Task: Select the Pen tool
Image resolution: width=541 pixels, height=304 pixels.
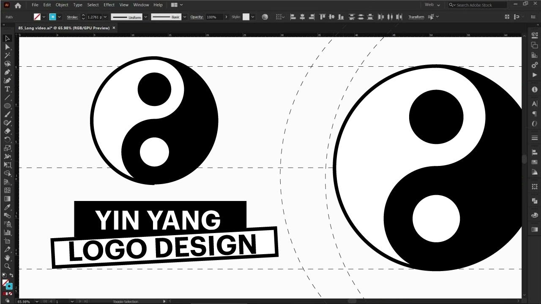Action: coord(7,72)
